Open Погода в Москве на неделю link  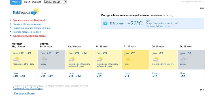[x=27, y=24]
